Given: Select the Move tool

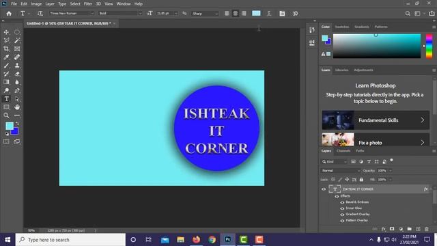Looking at the screenshot, I should click(6, 32).
